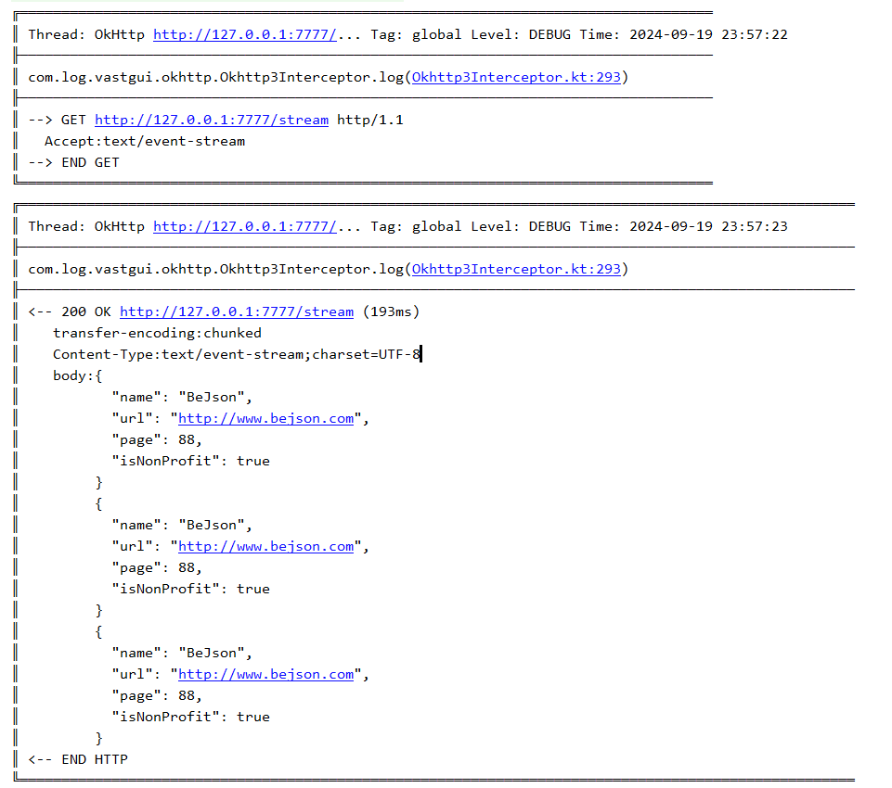Click the 'transfer-encoding:chunked' line

pos(157,333)
